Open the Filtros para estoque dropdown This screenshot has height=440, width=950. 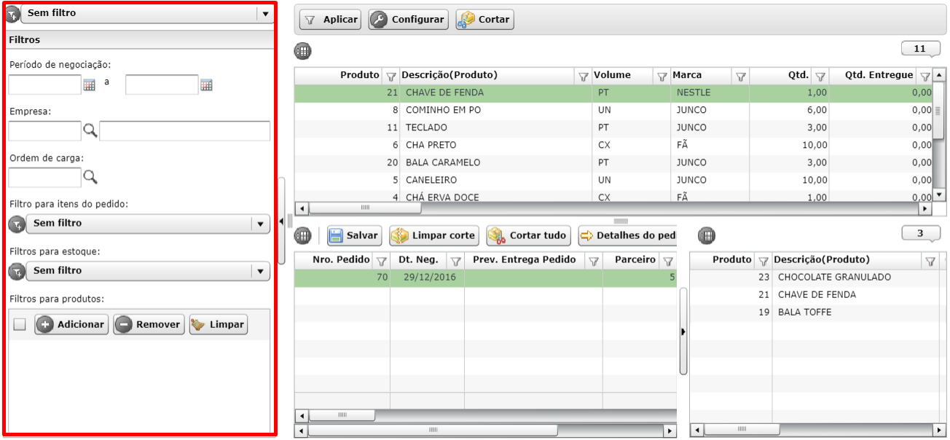click(x=261, y=271)
